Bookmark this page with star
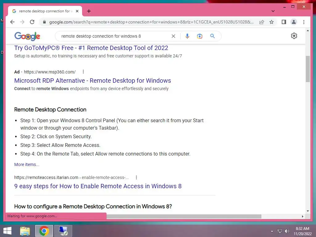This screenshot has width=316, height=237. (272, 22)
